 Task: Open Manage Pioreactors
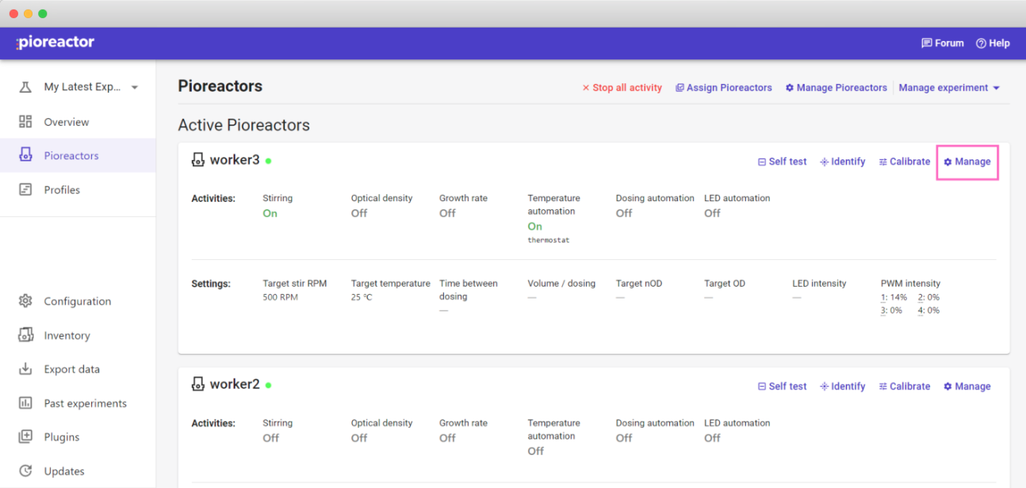click(x=836, y=88)
